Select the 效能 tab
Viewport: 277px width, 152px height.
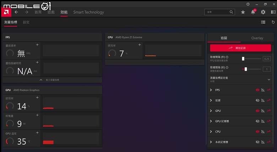(x=64, y=12)
